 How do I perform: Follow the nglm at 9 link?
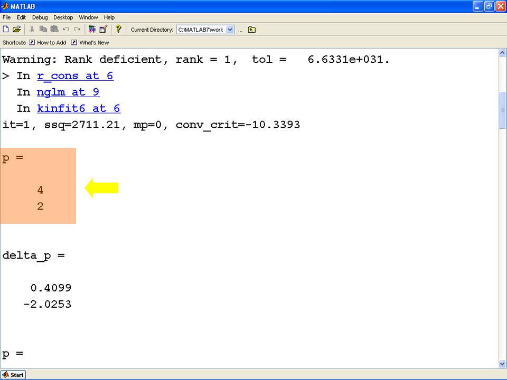coord(68,92)
